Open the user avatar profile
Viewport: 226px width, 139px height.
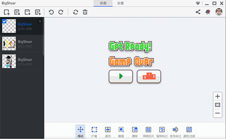coord(219,12)
